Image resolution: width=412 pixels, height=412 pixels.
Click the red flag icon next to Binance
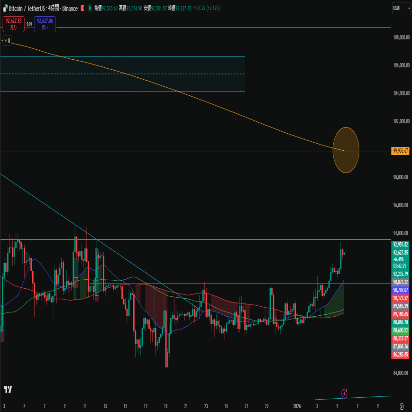tap(82, 9)
